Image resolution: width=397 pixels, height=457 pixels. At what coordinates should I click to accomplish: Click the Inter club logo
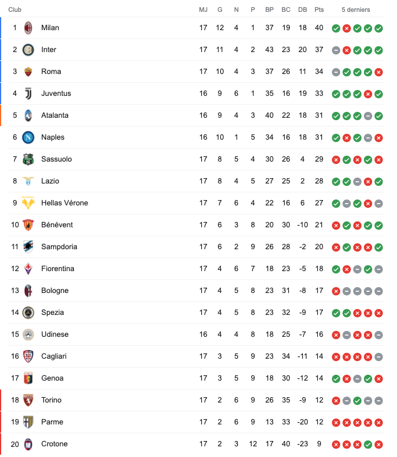tap(28, 50)
